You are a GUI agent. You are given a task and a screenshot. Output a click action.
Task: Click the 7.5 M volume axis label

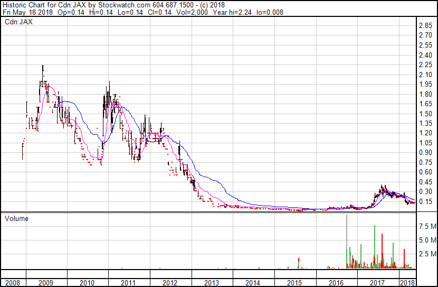[427, 226]
